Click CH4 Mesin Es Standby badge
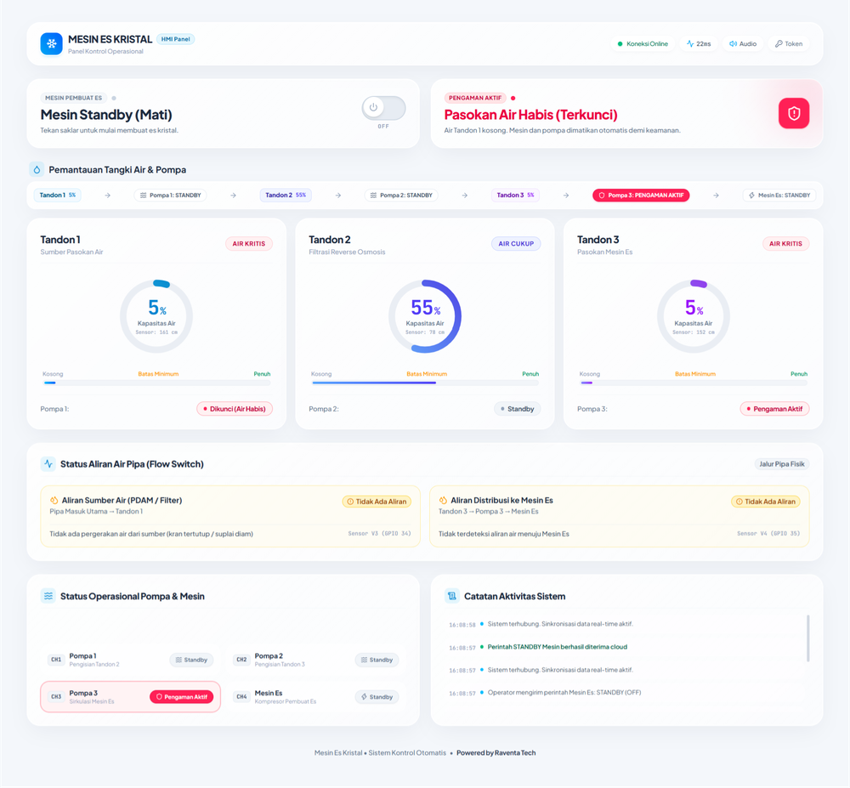 [377, 697]
